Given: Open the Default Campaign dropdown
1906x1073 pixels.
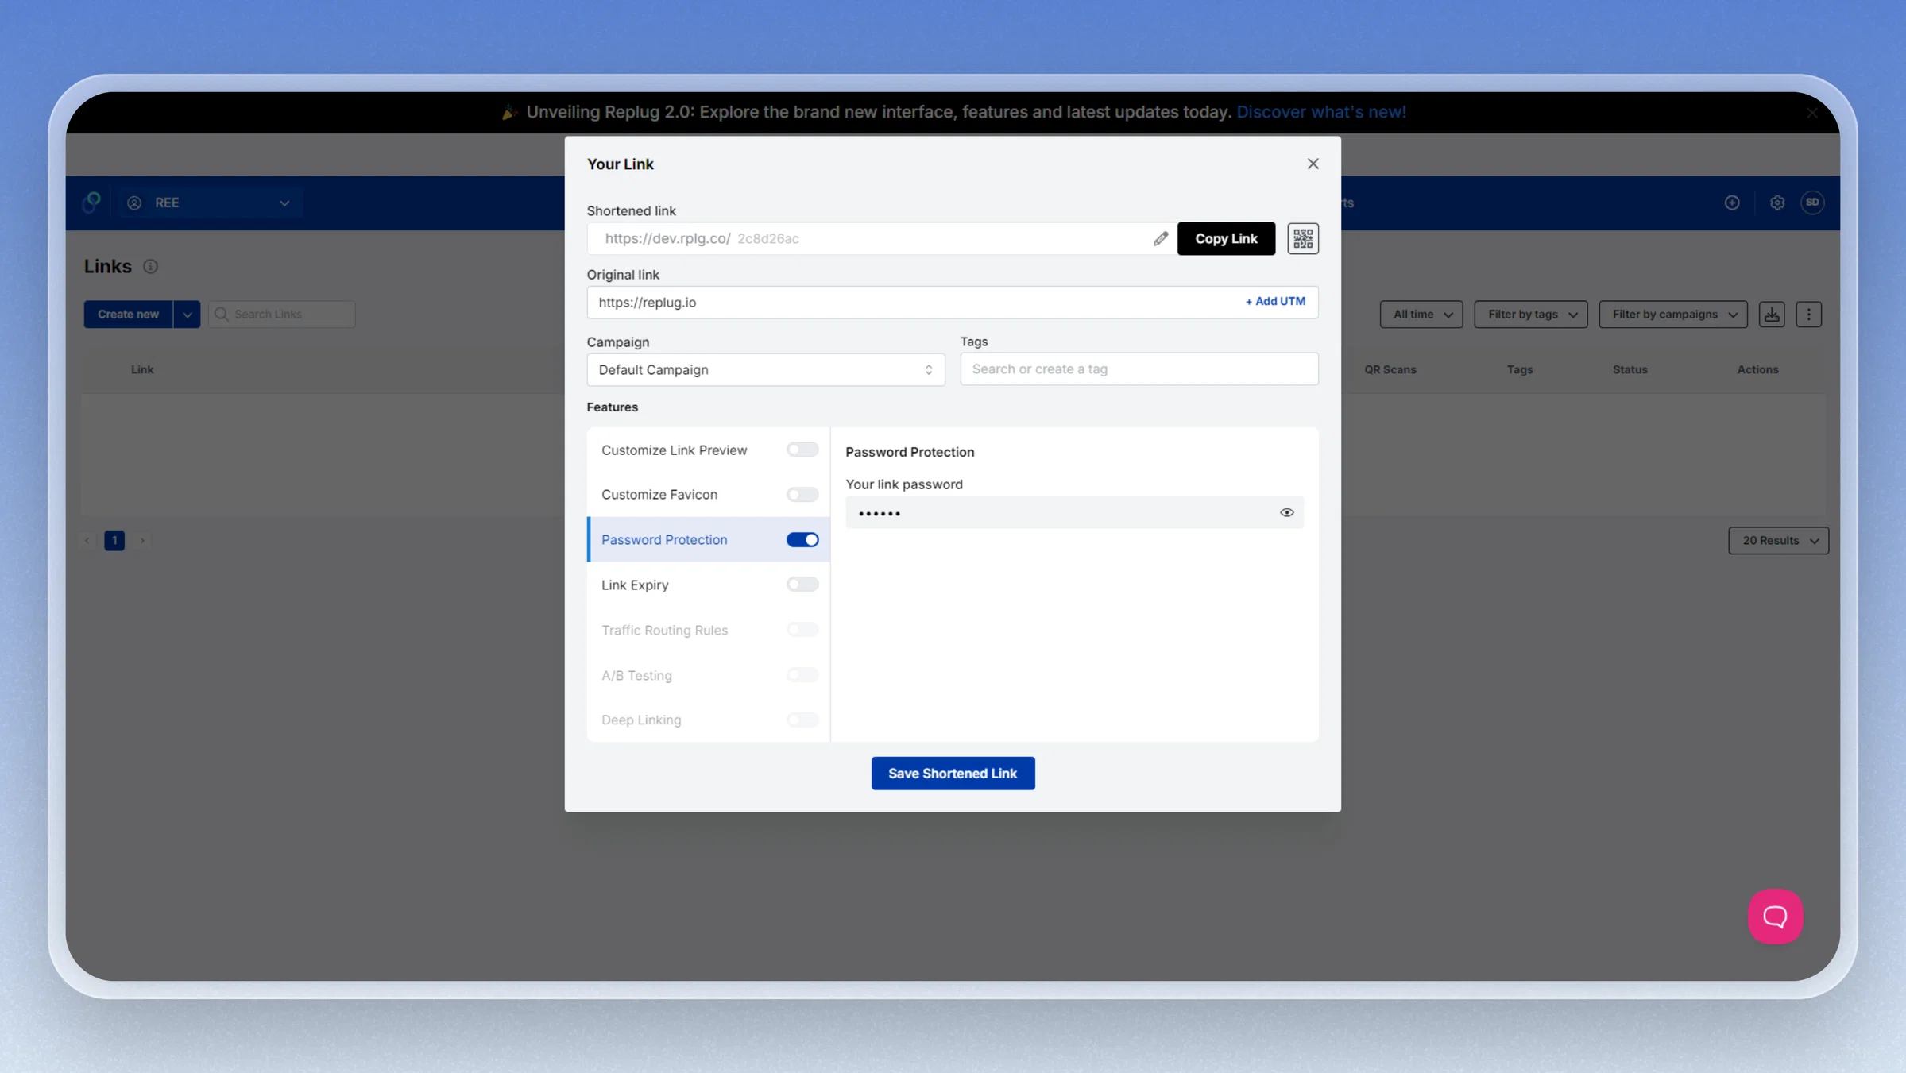Looking at the screenshot, I should [765, 369].
